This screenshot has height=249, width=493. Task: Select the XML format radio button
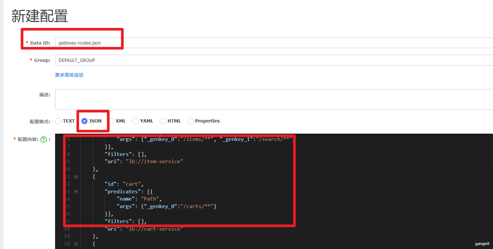111,121
